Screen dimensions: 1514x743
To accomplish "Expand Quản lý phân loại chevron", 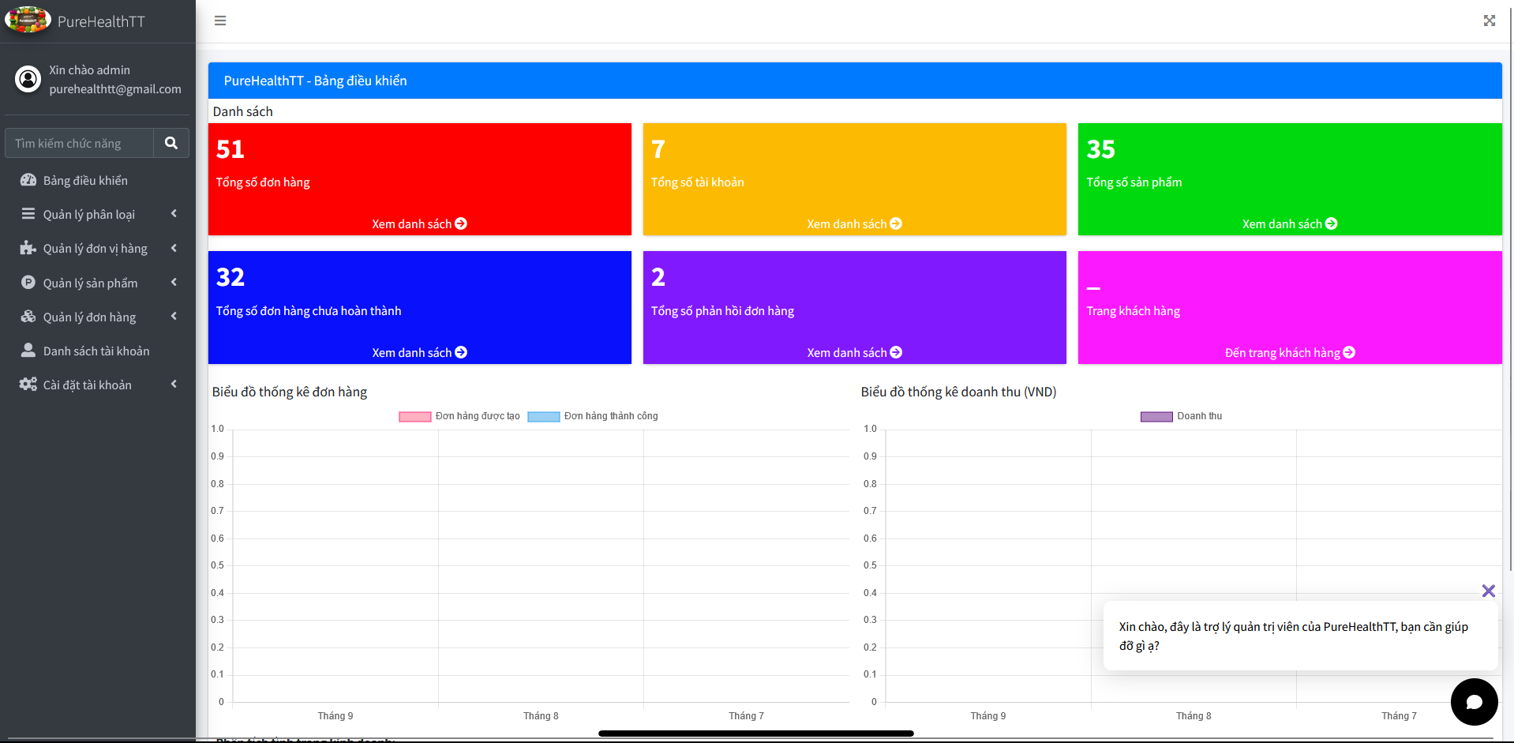I will click(174, 214).
